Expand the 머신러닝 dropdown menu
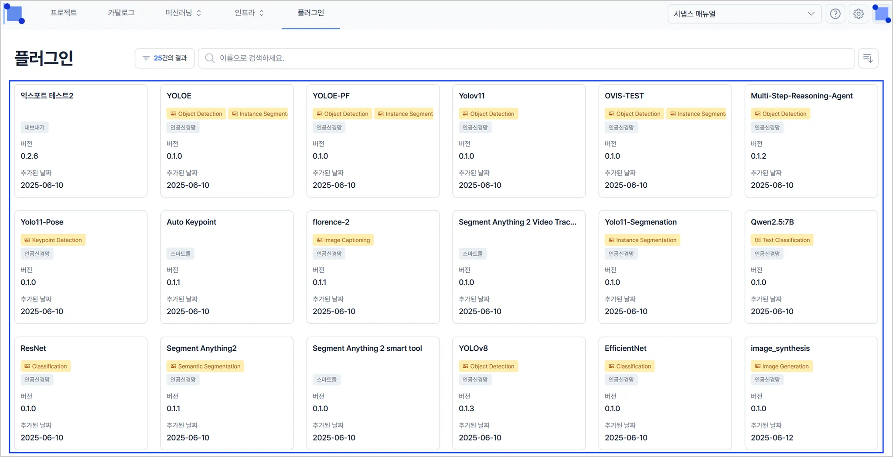Image resolution: width=893 pixels, height=457 pixels. pos(183,13)
